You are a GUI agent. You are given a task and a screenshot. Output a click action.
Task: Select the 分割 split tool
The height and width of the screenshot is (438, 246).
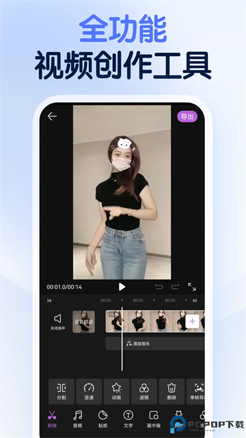click(x=61, y=391)
